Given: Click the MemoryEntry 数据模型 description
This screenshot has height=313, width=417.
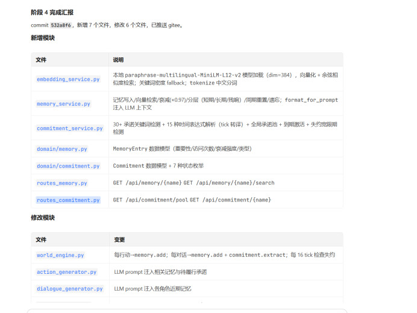Looking at the screenshot, I should [x=183, y=148].
